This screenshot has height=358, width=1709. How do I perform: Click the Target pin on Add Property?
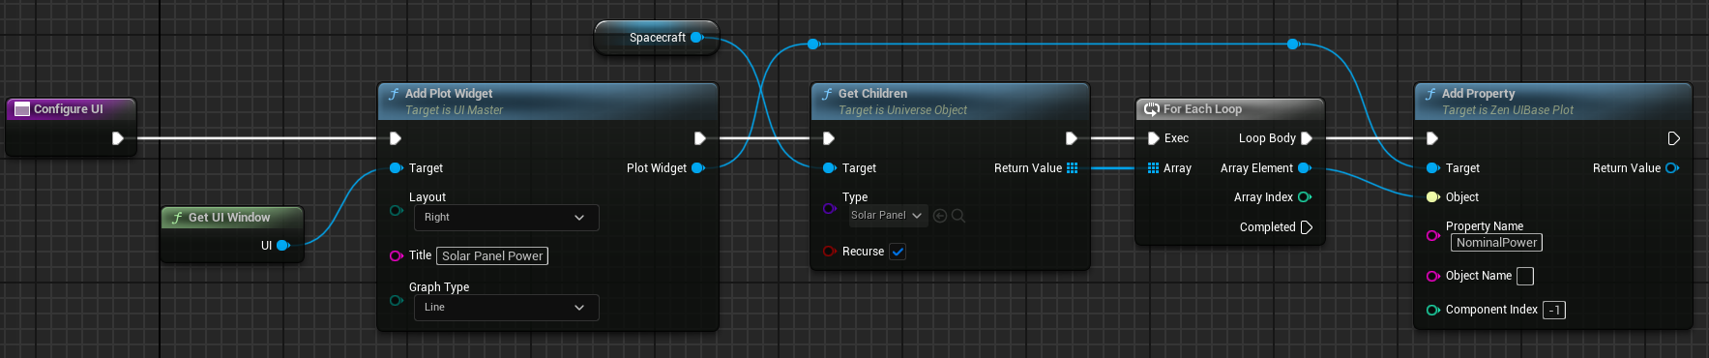1433,168
